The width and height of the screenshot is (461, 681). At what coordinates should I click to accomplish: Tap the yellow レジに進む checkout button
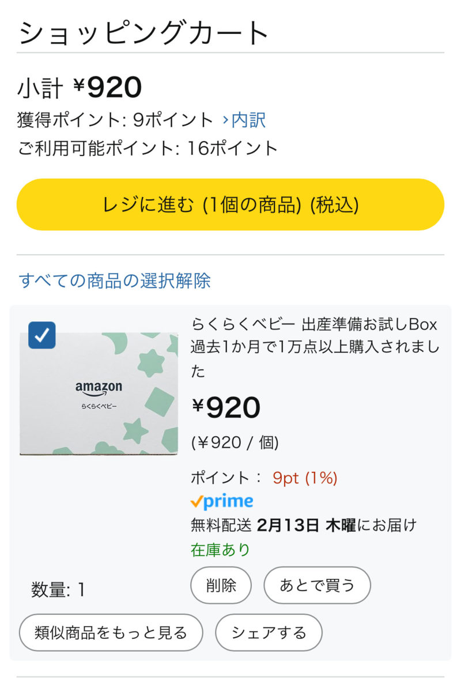[x=231, y=205]
